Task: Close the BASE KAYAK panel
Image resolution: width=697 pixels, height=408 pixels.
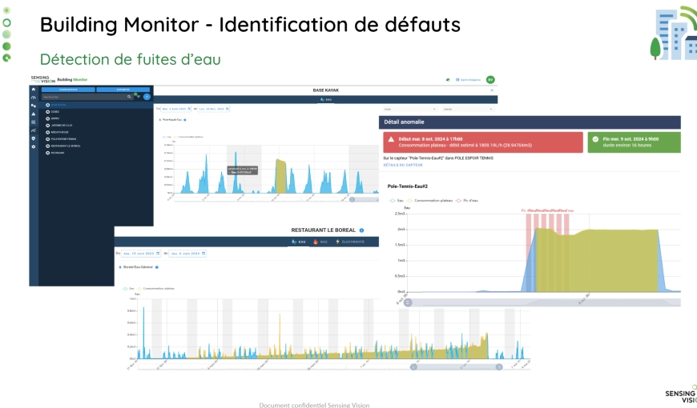Action: click(492, 90)
